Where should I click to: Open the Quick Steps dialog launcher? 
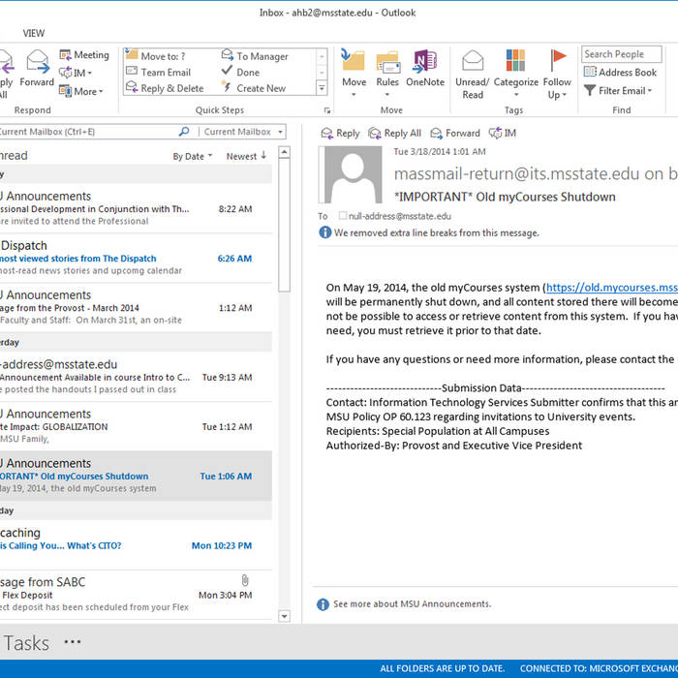click(x=327, y=110)
